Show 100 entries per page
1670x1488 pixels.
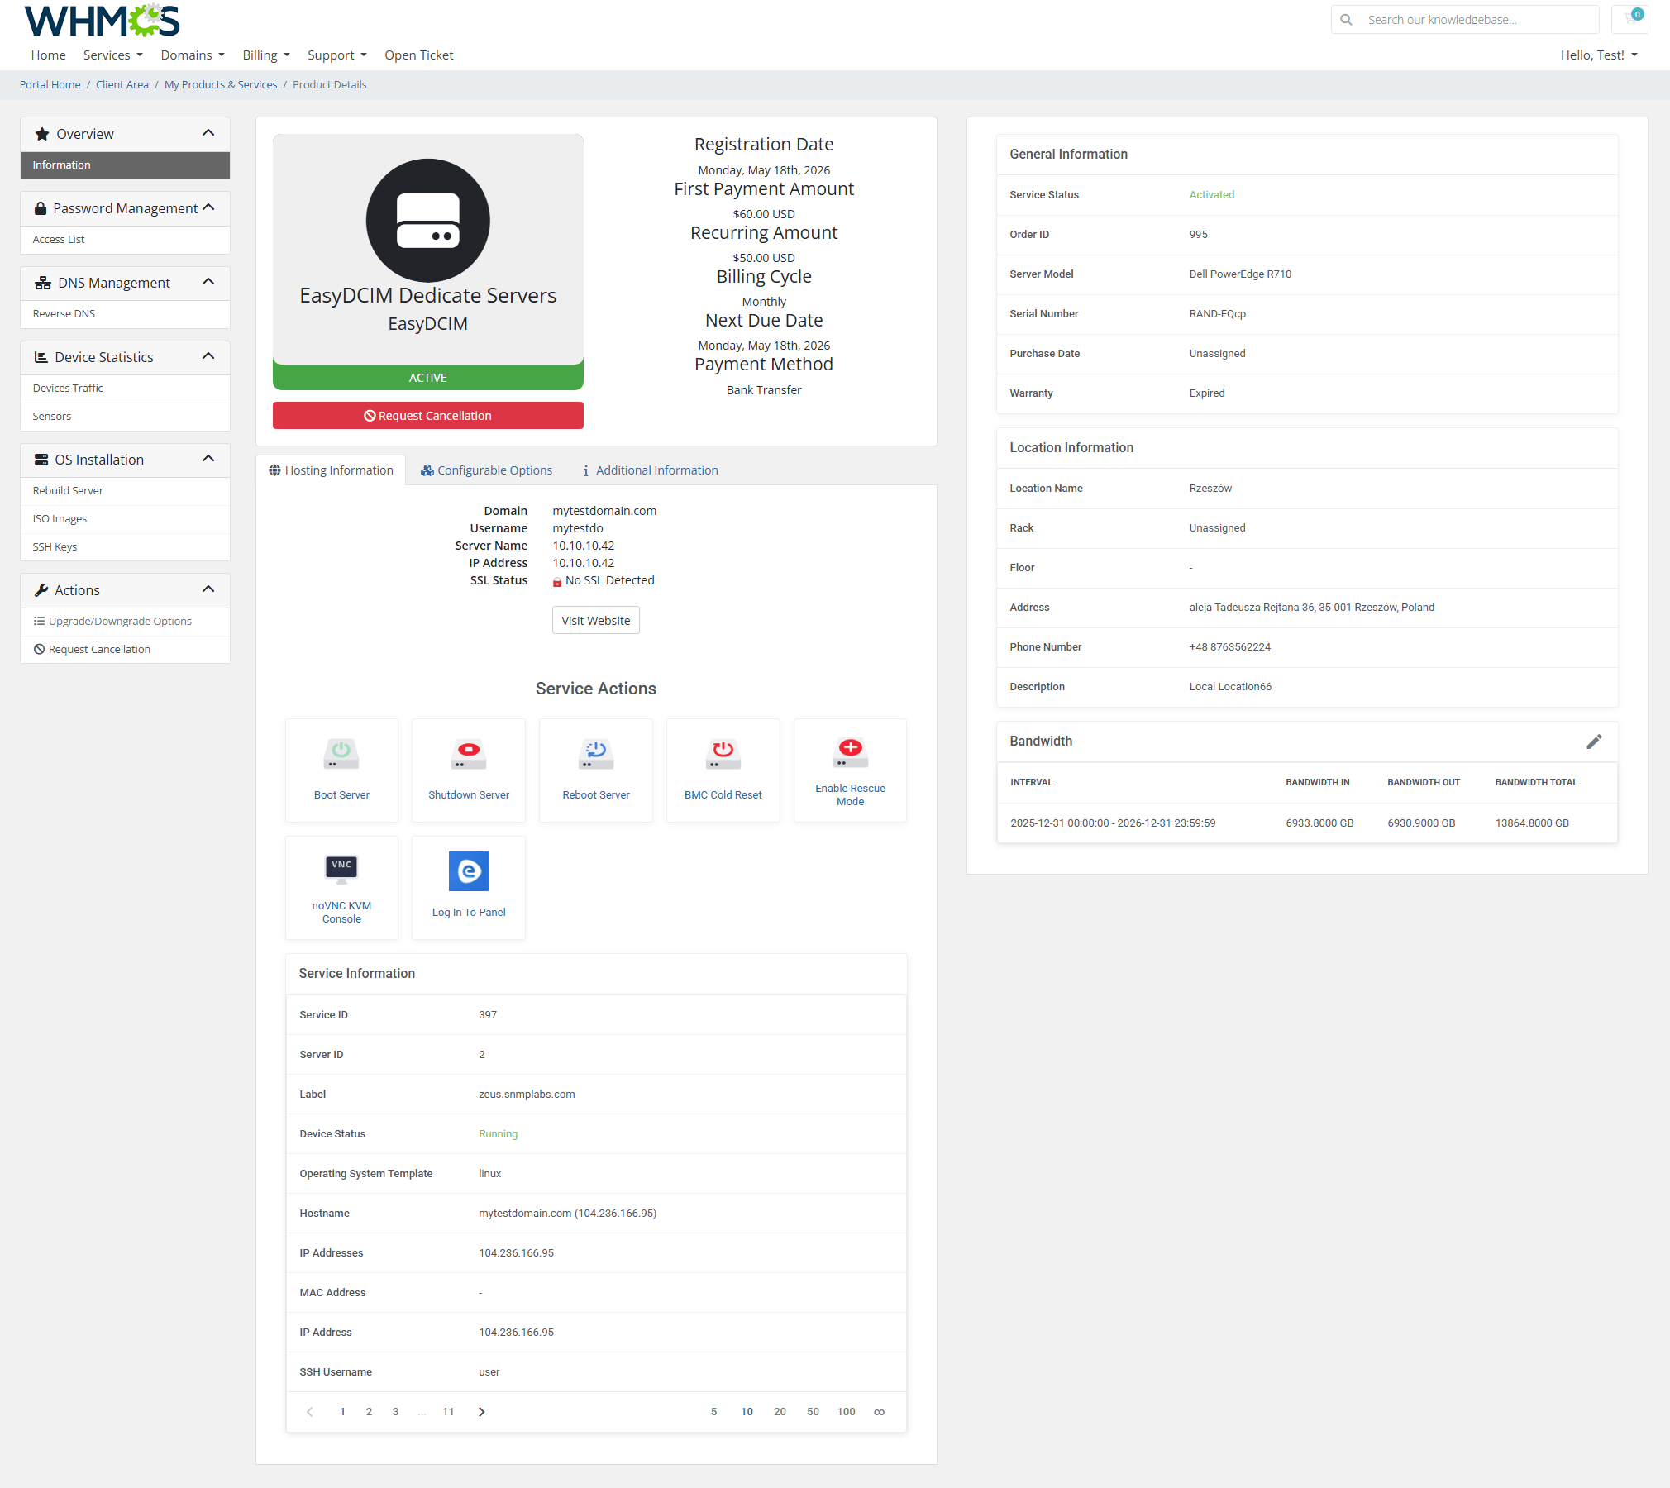(x=846, y=1412)
